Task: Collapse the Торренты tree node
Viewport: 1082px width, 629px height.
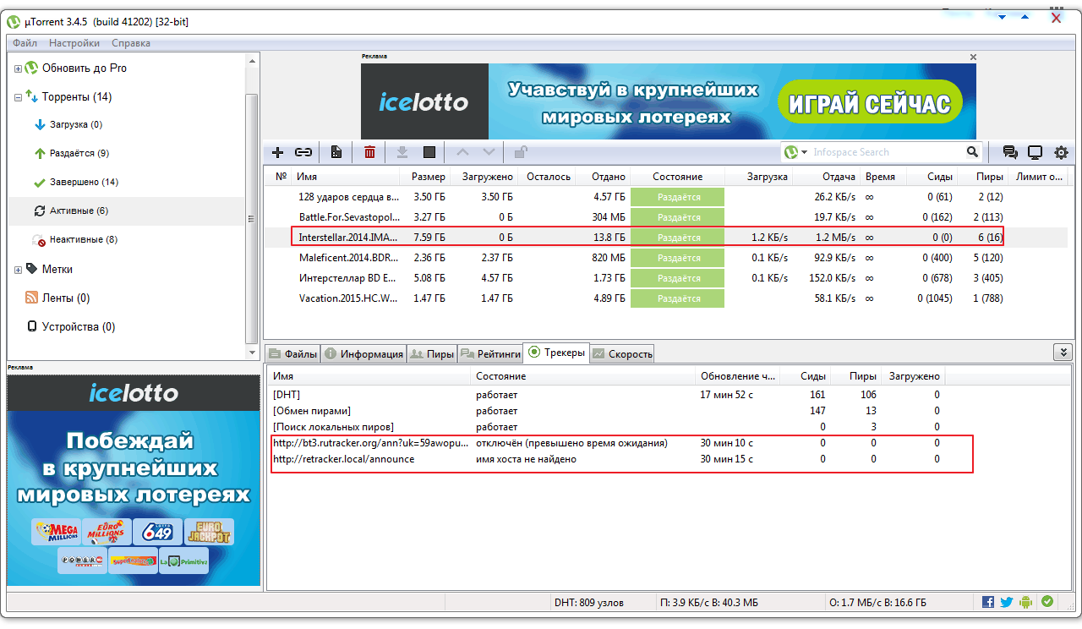Action: point(19,97)
